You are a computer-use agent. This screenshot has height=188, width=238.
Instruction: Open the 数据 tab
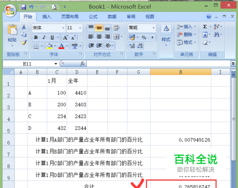(112, 17)
